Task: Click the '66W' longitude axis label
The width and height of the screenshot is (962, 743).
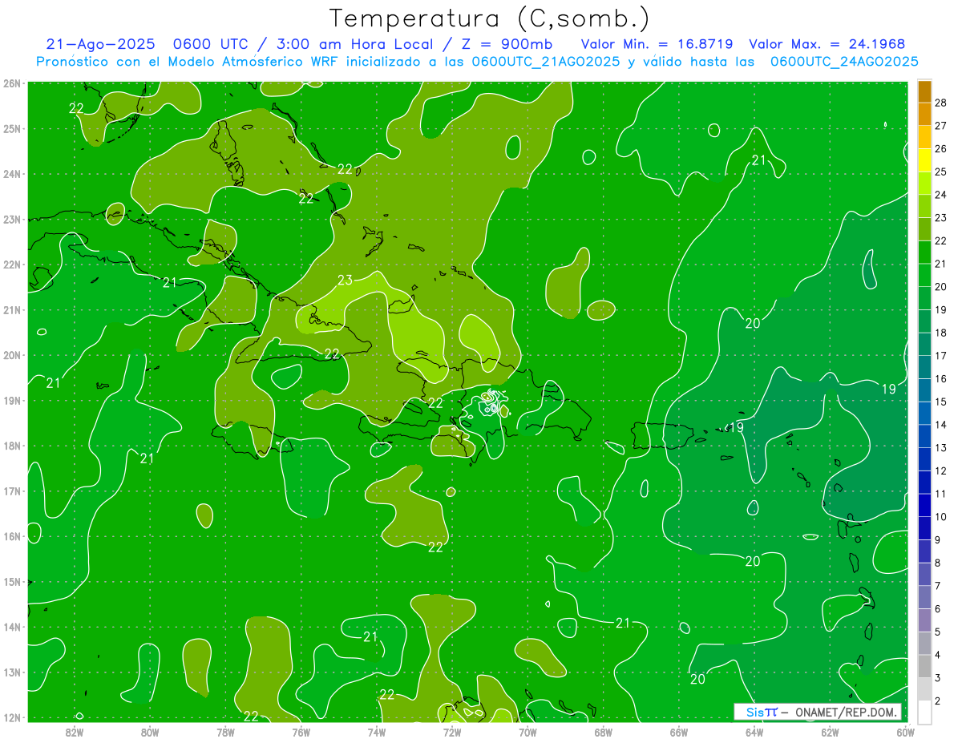Action: [x=679, y=732]
